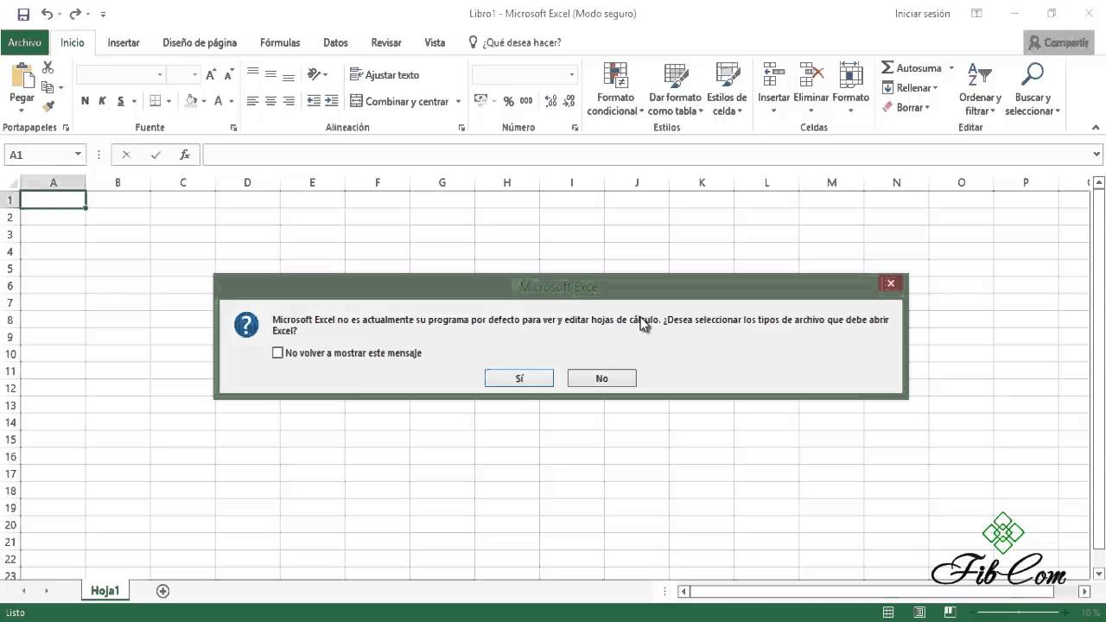Click the Formato cells icon

click(x=851, y=75)
